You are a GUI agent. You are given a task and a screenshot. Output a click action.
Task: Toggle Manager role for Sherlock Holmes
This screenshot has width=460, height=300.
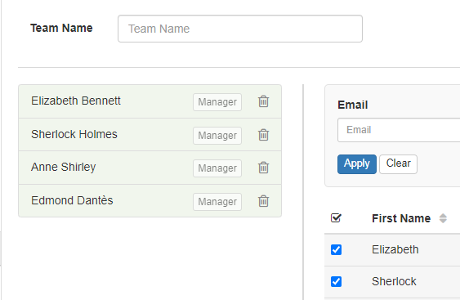pos(217,136)
